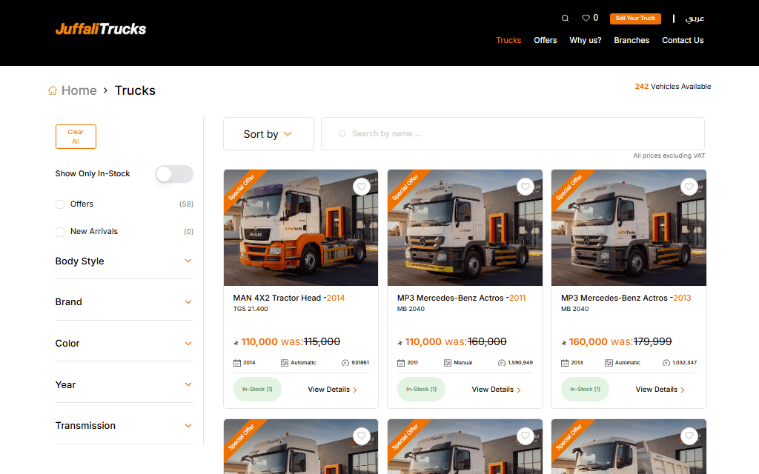
Task: Click Special Offer ribbon on Actros 2013
Action: [x=569, y=187]
